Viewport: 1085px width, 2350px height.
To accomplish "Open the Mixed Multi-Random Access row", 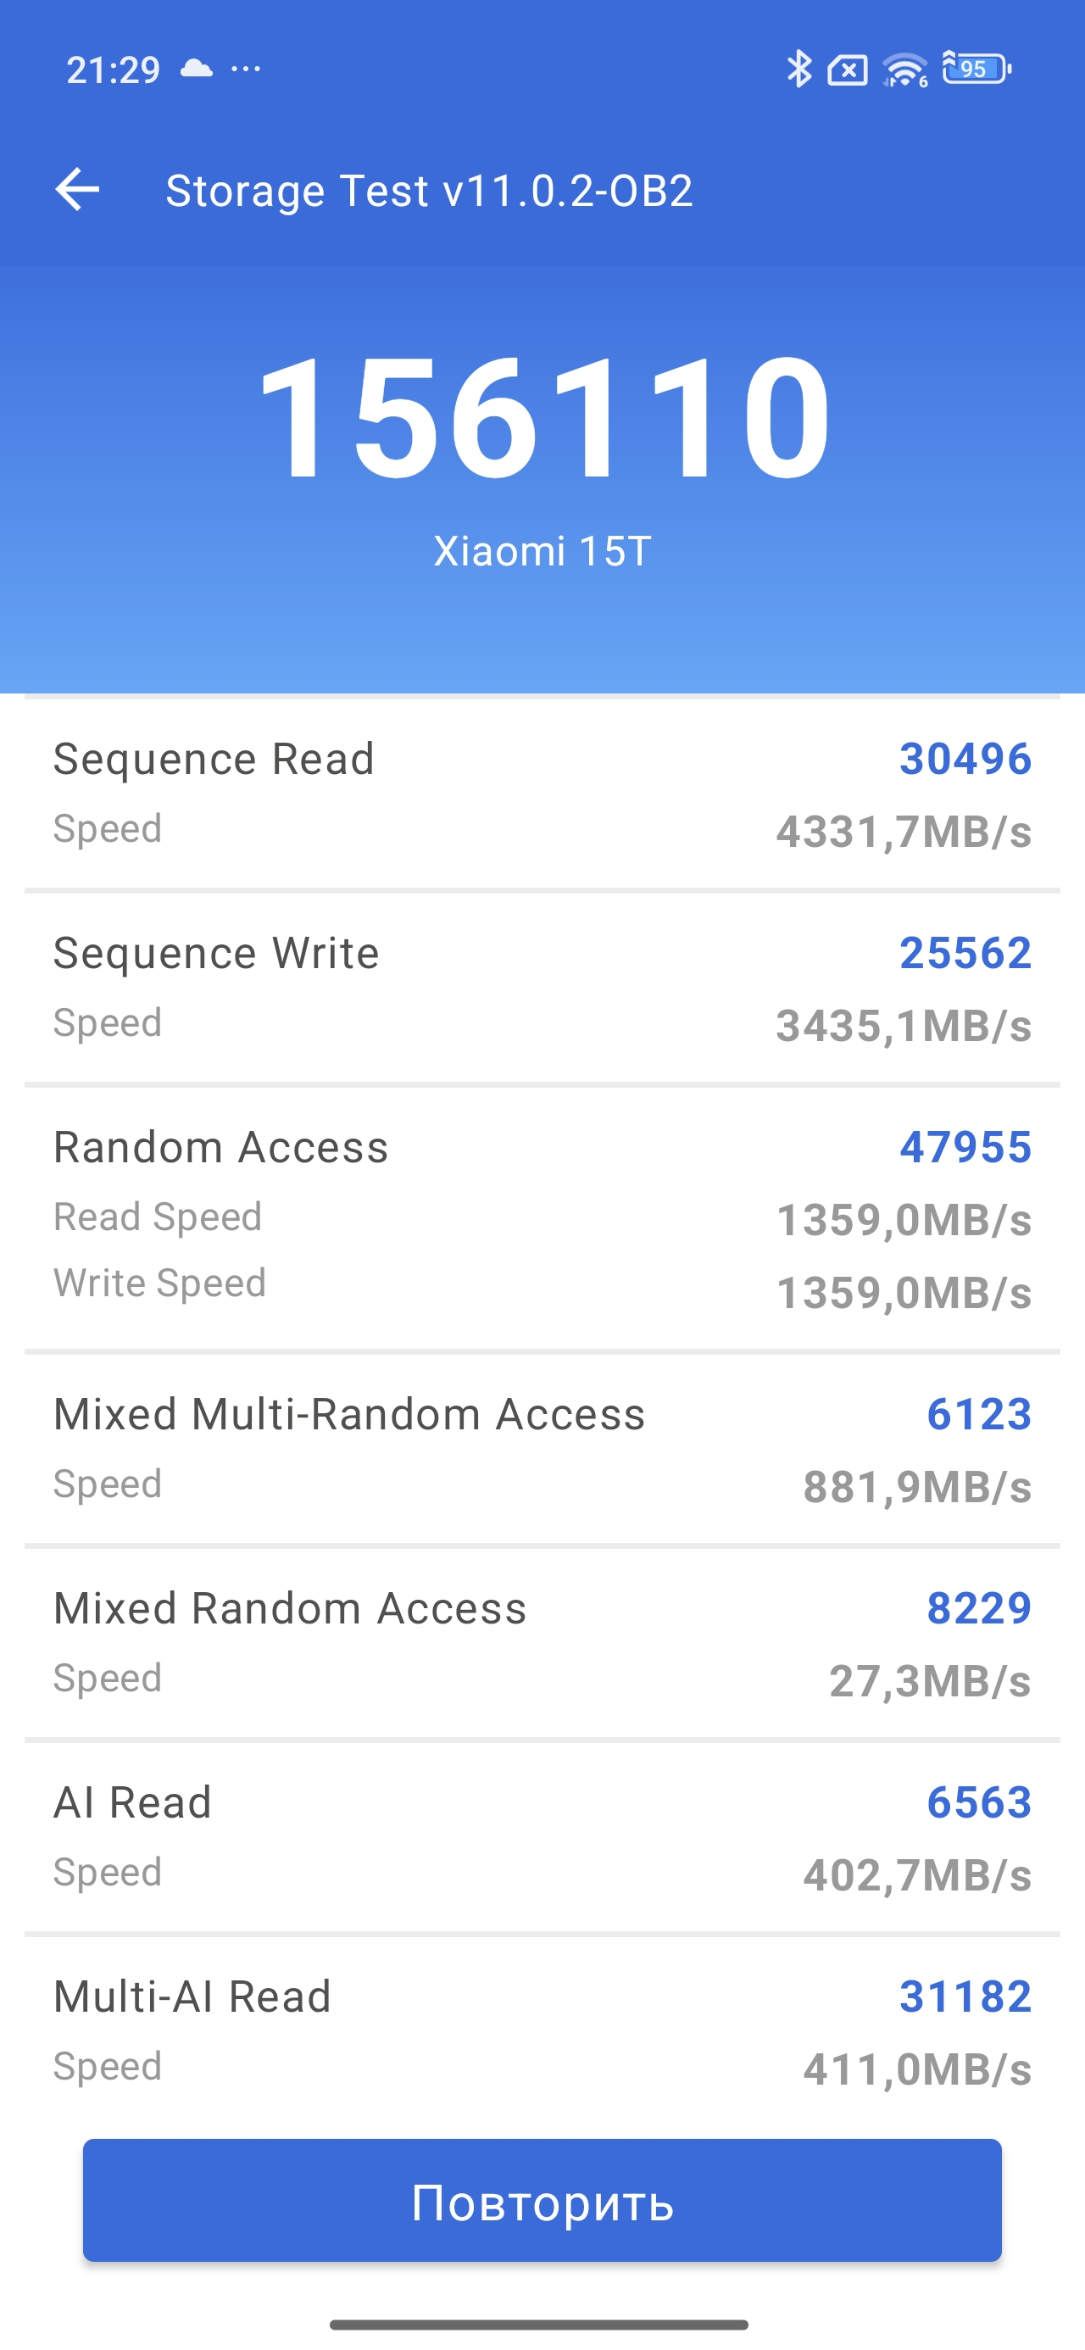I will (542, 1449).
